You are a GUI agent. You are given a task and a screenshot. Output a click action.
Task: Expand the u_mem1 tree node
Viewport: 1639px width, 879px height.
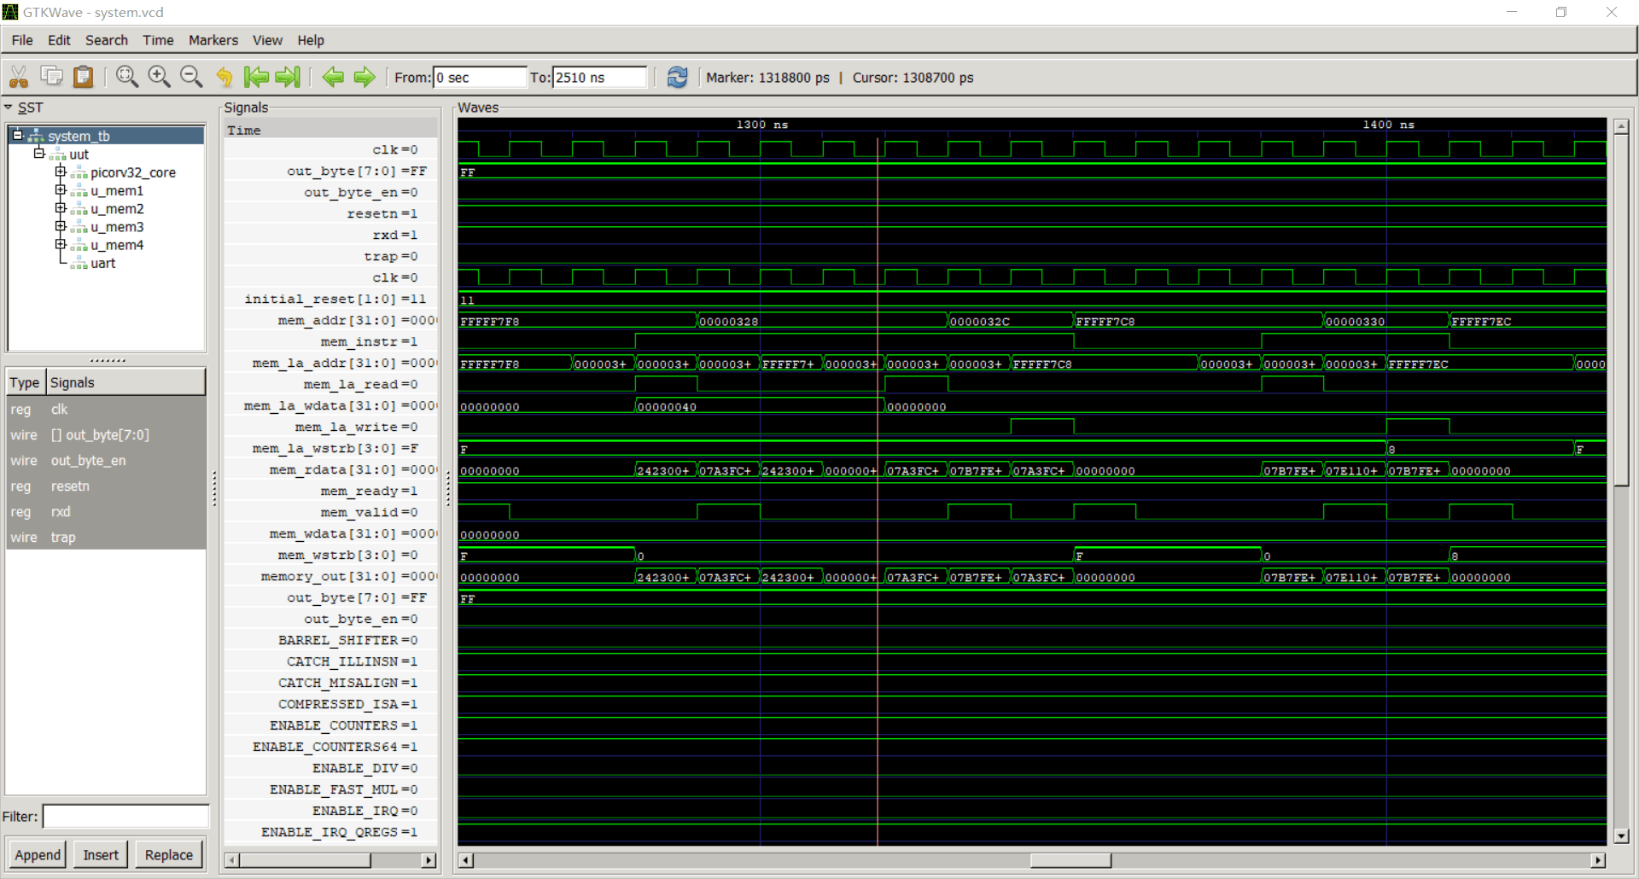(60, 189)
